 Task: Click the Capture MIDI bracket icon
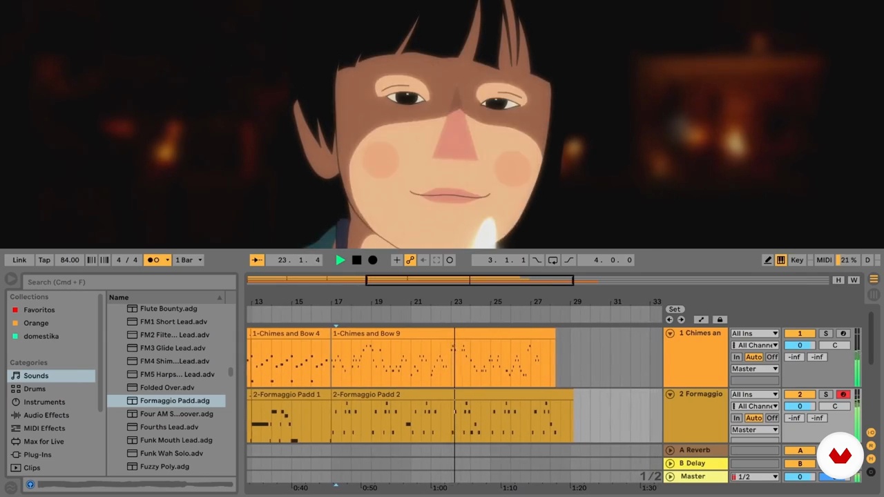[x=436, y=260]
